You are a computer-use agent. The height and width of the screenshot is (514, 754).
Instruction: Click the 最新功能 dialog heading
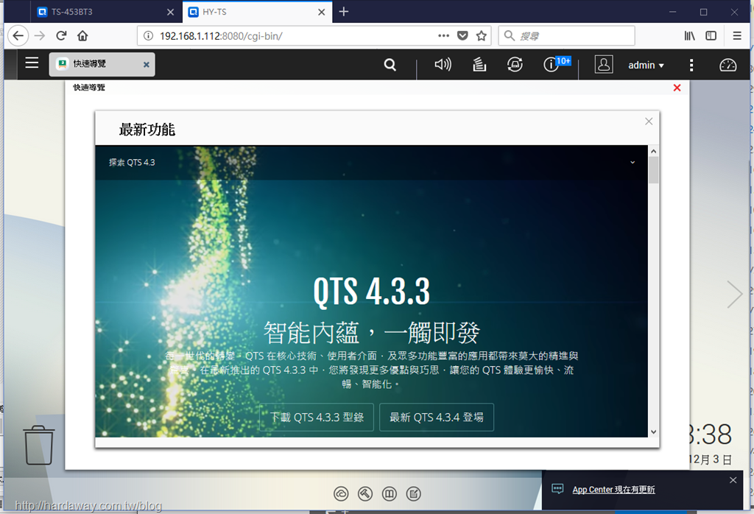pyautogui.click(x=147, y=130)
